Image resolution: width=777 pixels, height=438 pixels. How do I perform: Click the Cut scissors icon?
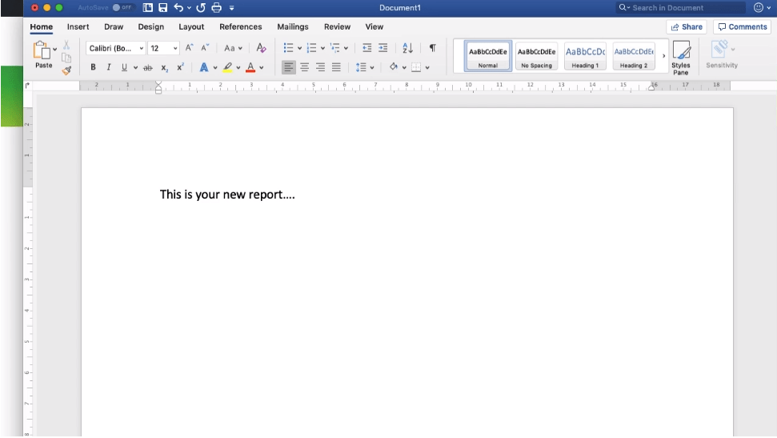click(x=66, y=45)
